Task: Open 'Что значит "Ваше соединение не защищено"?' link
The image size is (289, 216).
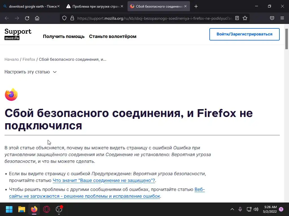Action: tap(104, 180)
